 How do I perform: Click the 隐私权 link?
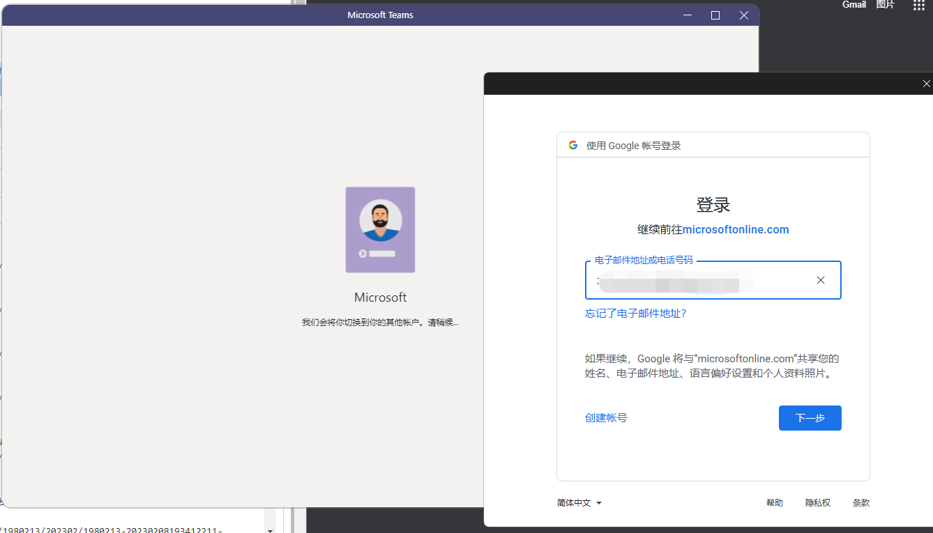[x=817, y=502]
